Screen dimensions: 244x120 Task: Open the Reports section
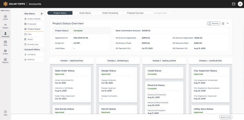[5, 60]
